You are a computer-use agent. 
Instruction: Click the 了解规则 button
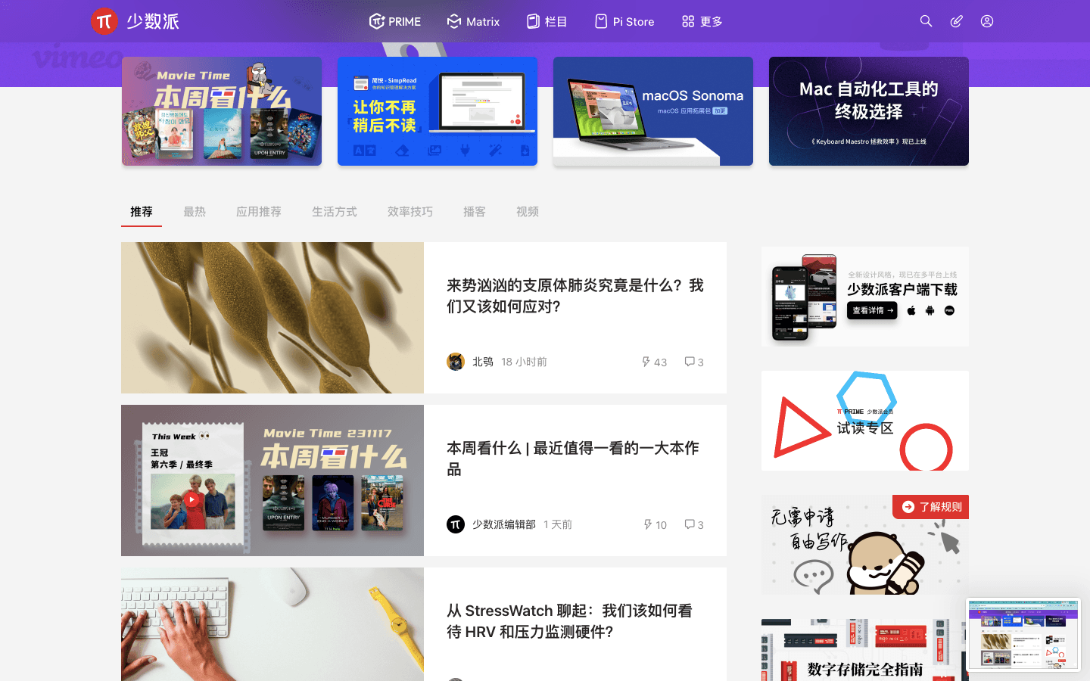[x=931, y=507]
